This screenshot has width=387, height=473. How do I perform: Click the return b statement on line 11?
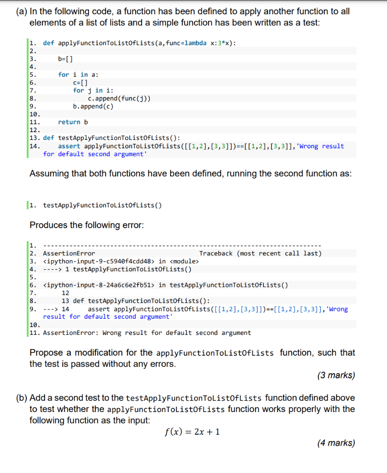point(71,122)
